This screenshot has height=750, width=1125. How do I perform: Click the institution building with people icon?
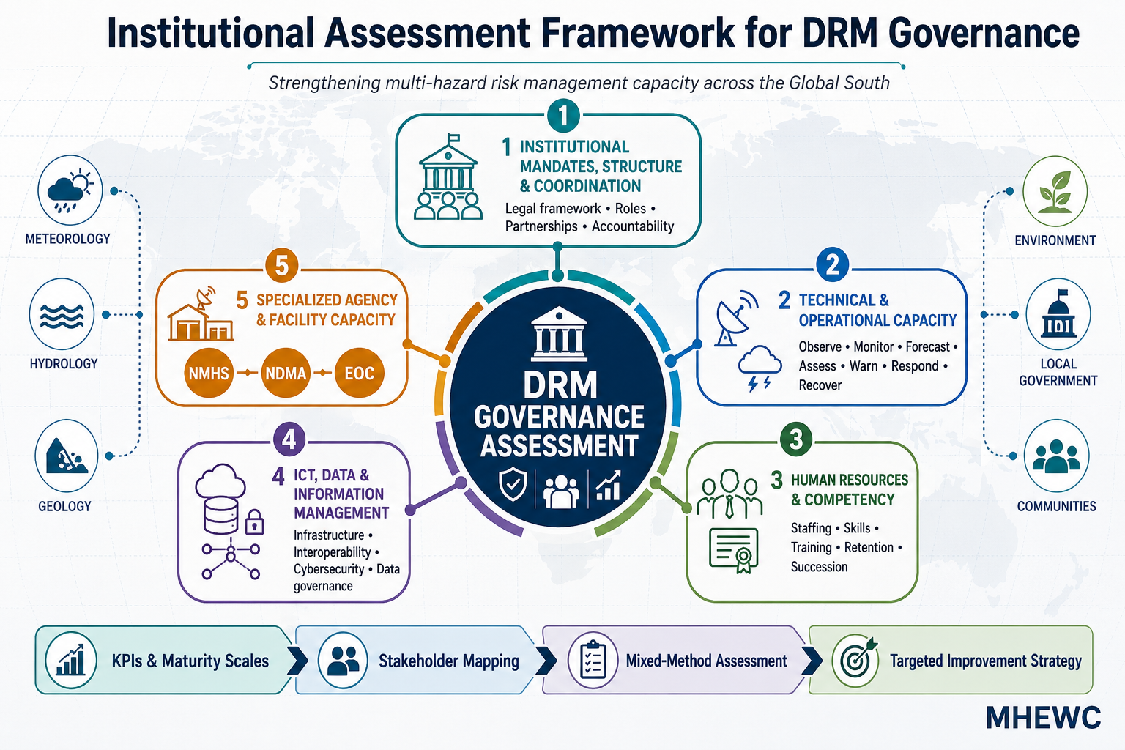coord(448,177)
